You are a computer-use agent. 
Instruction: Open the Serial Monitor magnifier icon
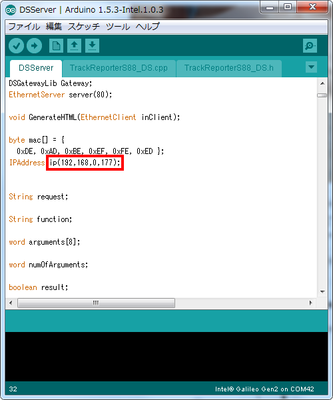point(310,46)
